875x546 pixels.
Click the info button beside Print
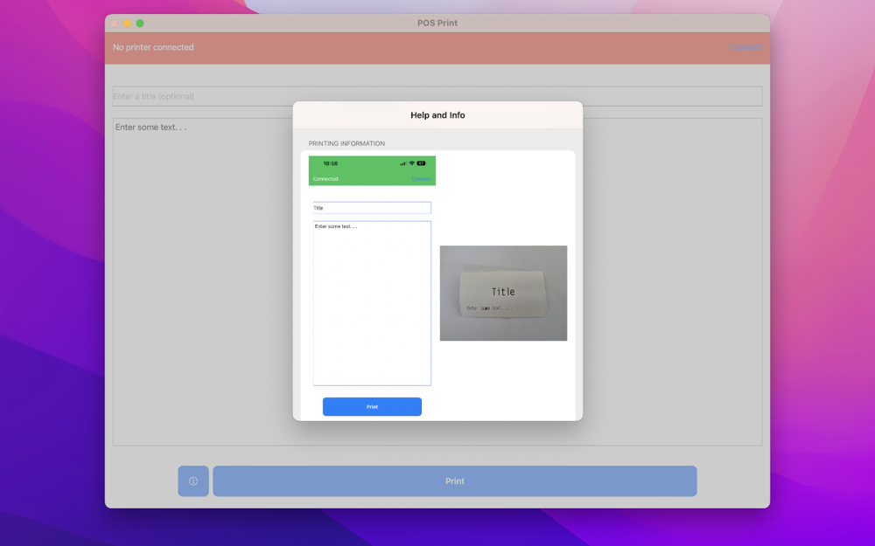193,480
